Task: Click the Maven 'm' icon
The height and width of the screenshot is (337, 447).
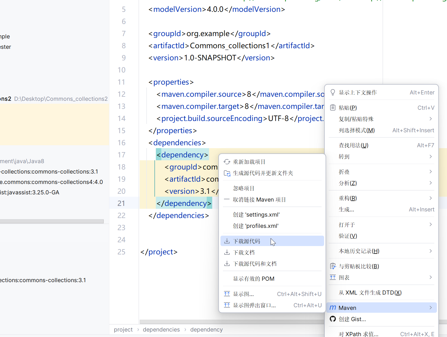Action: click(x=333, y=308)
